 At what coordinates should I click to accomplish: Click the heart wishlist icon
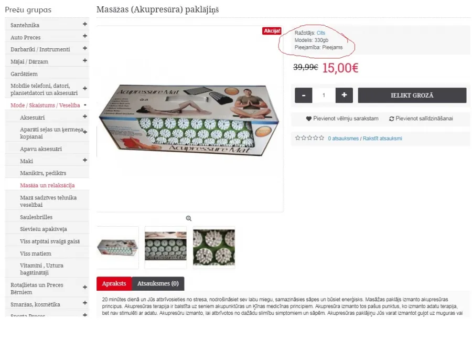(308, 119)
